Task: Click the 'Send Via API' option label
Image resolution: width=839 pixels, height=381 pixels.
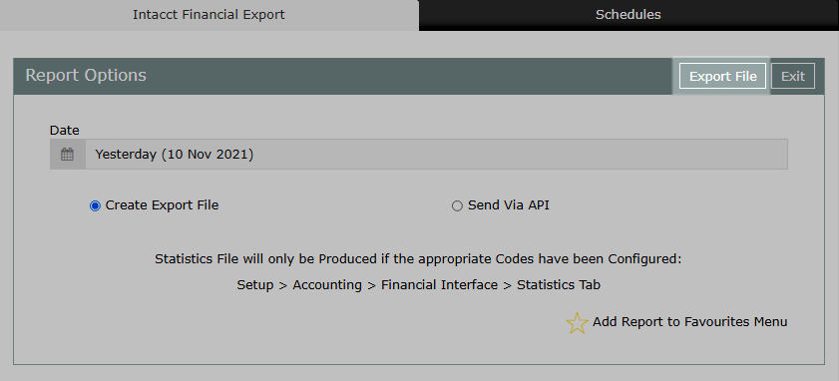Action: pos(509,204)
